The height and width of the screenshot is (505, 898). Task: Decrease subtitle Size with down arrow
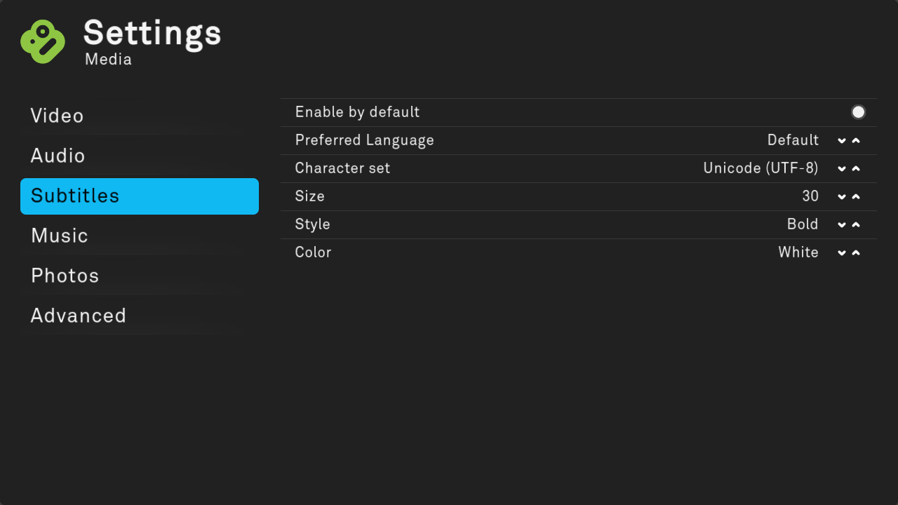(x=842, y=196)
